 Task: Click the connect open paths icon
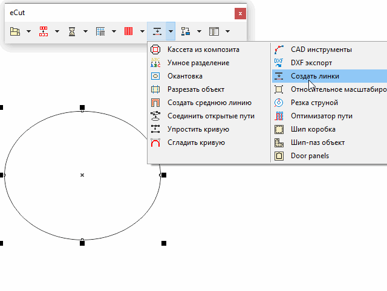tap(155, 116)
